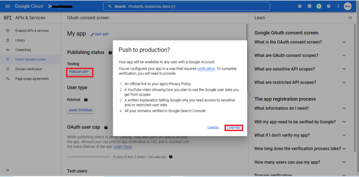Open help tooltip beside OAuth user cap

106,127
